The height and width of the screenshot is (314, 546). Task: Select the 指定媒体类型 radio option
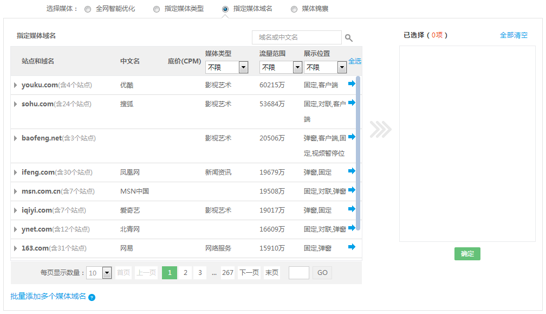point(157,8)
